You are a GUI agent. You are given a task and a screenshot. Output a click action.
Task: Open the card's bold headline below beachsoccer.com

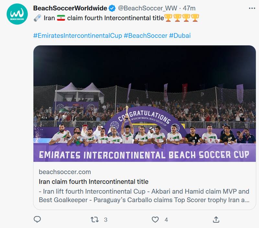(x=93, y=181)
